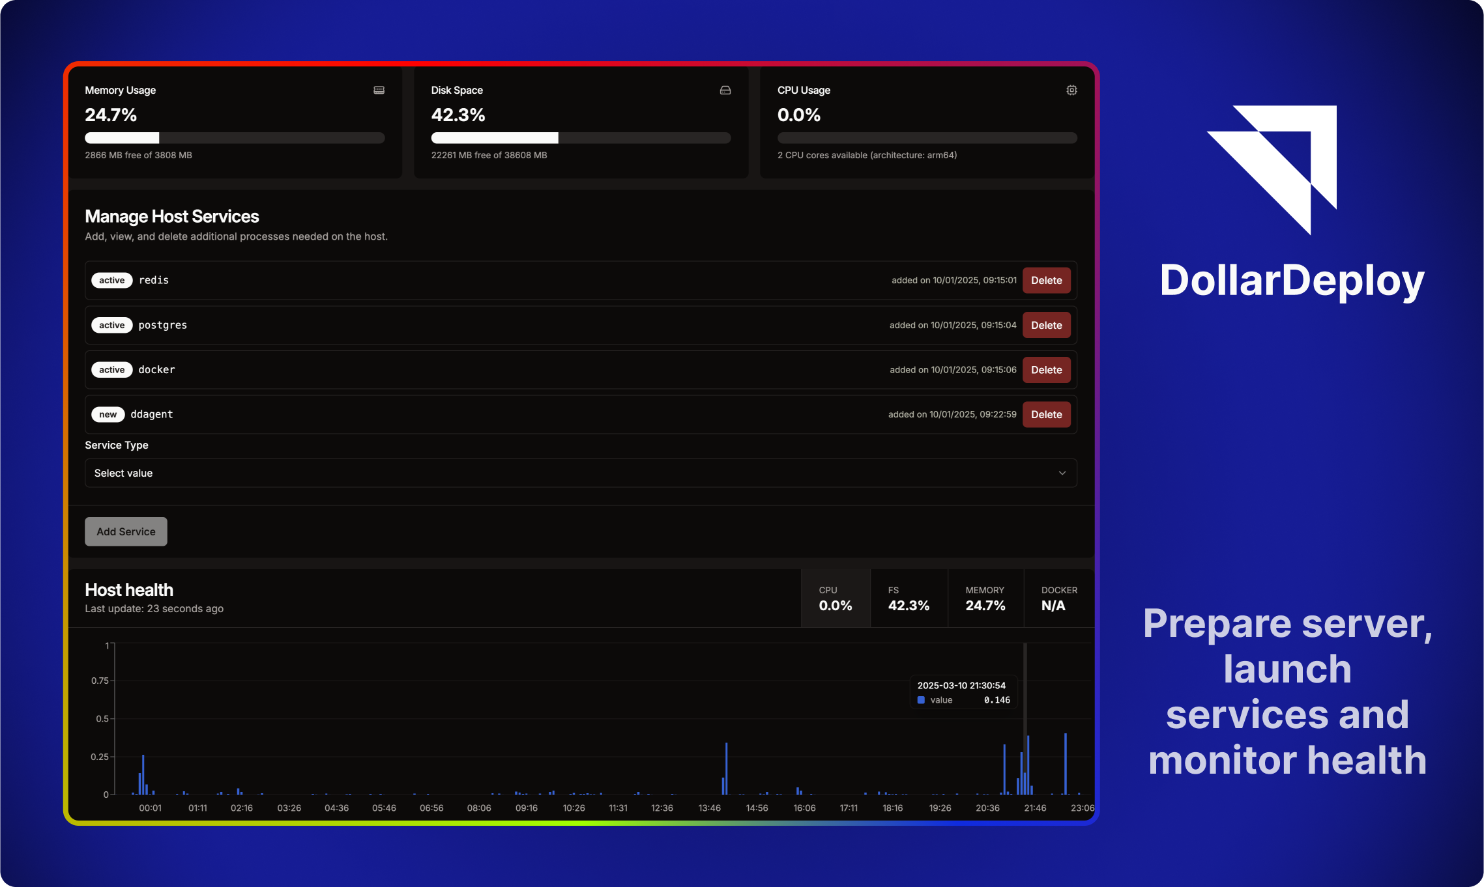Click the chevron arrow in Service Type dropdown
The image size is (1484, 887).
click(1062, 473)
